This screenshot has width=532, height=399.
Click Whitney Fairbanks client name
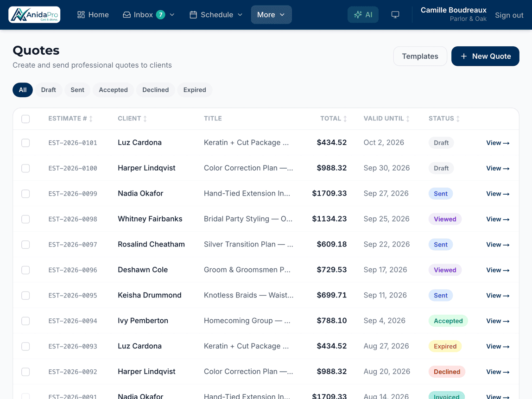click(x=150, y=219)
